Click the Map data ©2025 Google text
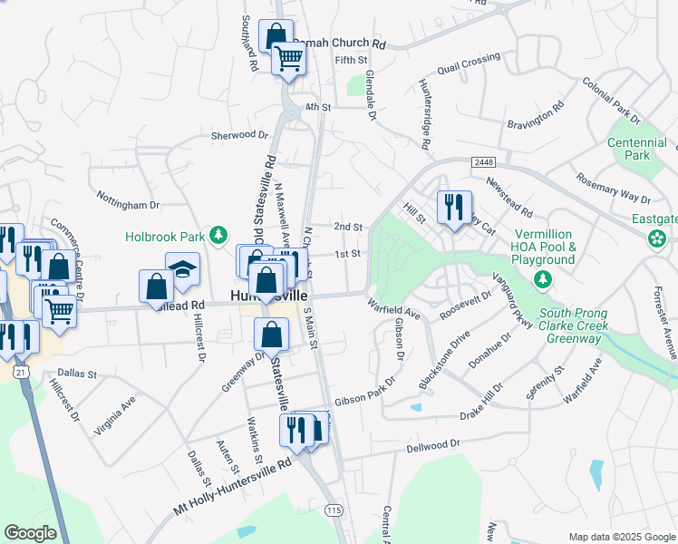678x544 pixels. (622, 537)
